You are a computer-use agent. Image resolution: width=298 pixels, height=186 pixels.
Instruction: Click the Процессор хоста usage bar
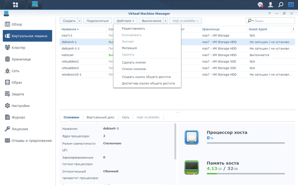click(246, 143)
